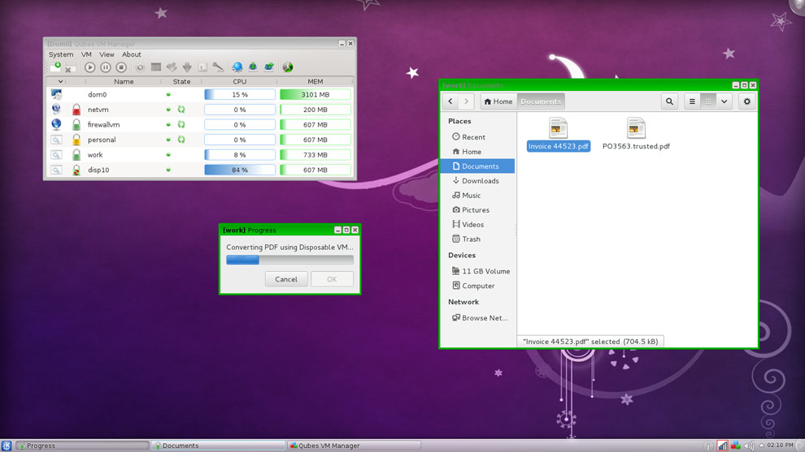Sort VMs by MEM column header
Image resolution: width=805 pixels, height=452 pixels.
315,81
